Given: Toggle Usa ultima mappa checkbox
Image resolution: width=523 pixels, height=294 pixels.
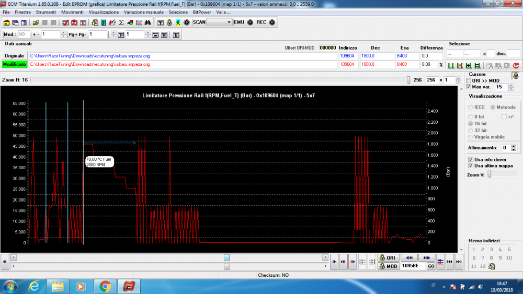Looking at the screenshot, I should coord(471,166).
